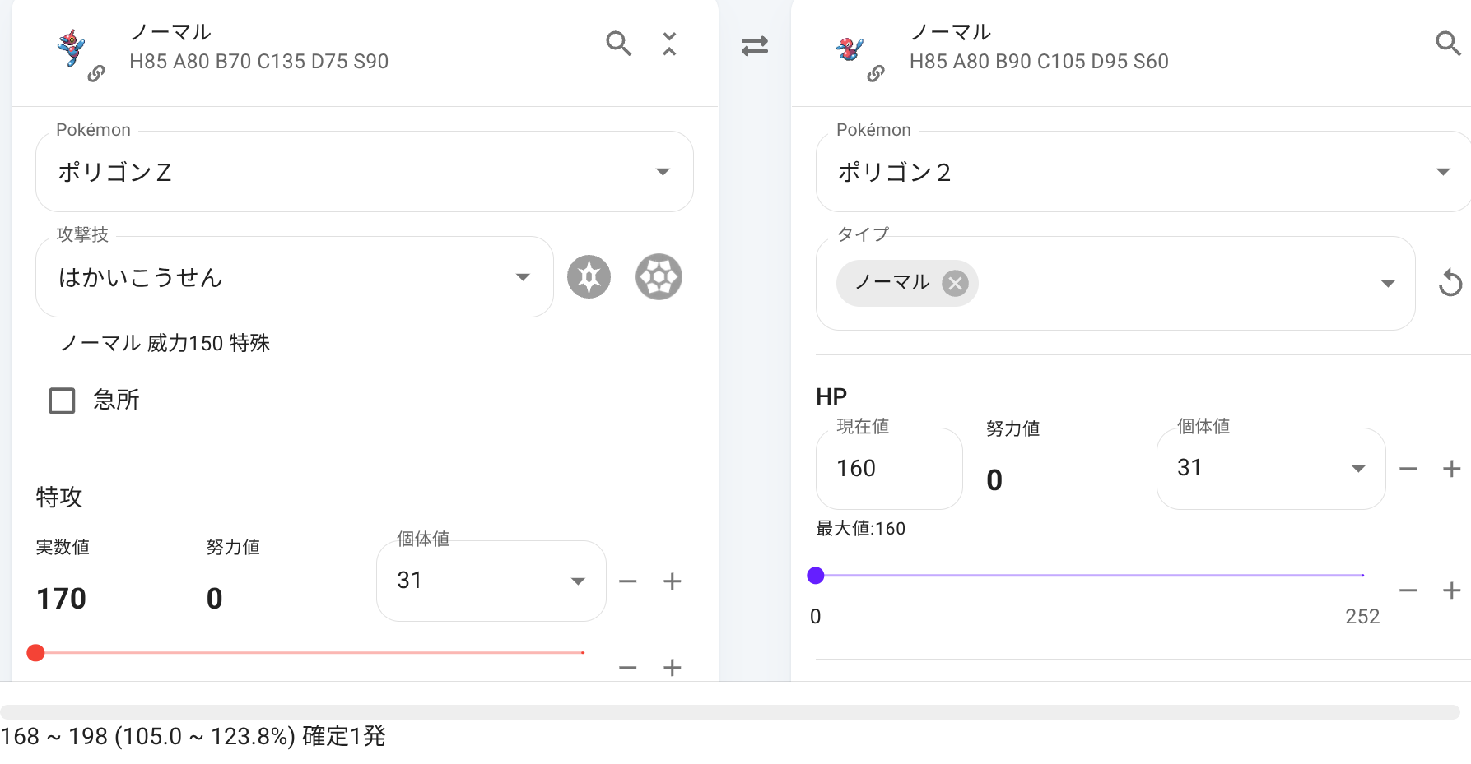Swap attacker and defender with arrows icon
This screenshot has height=764, width=1471.
(x=755, y=45)
